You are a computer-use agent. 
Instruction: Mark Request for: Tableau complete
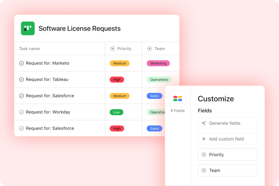[x=21, y=80]
